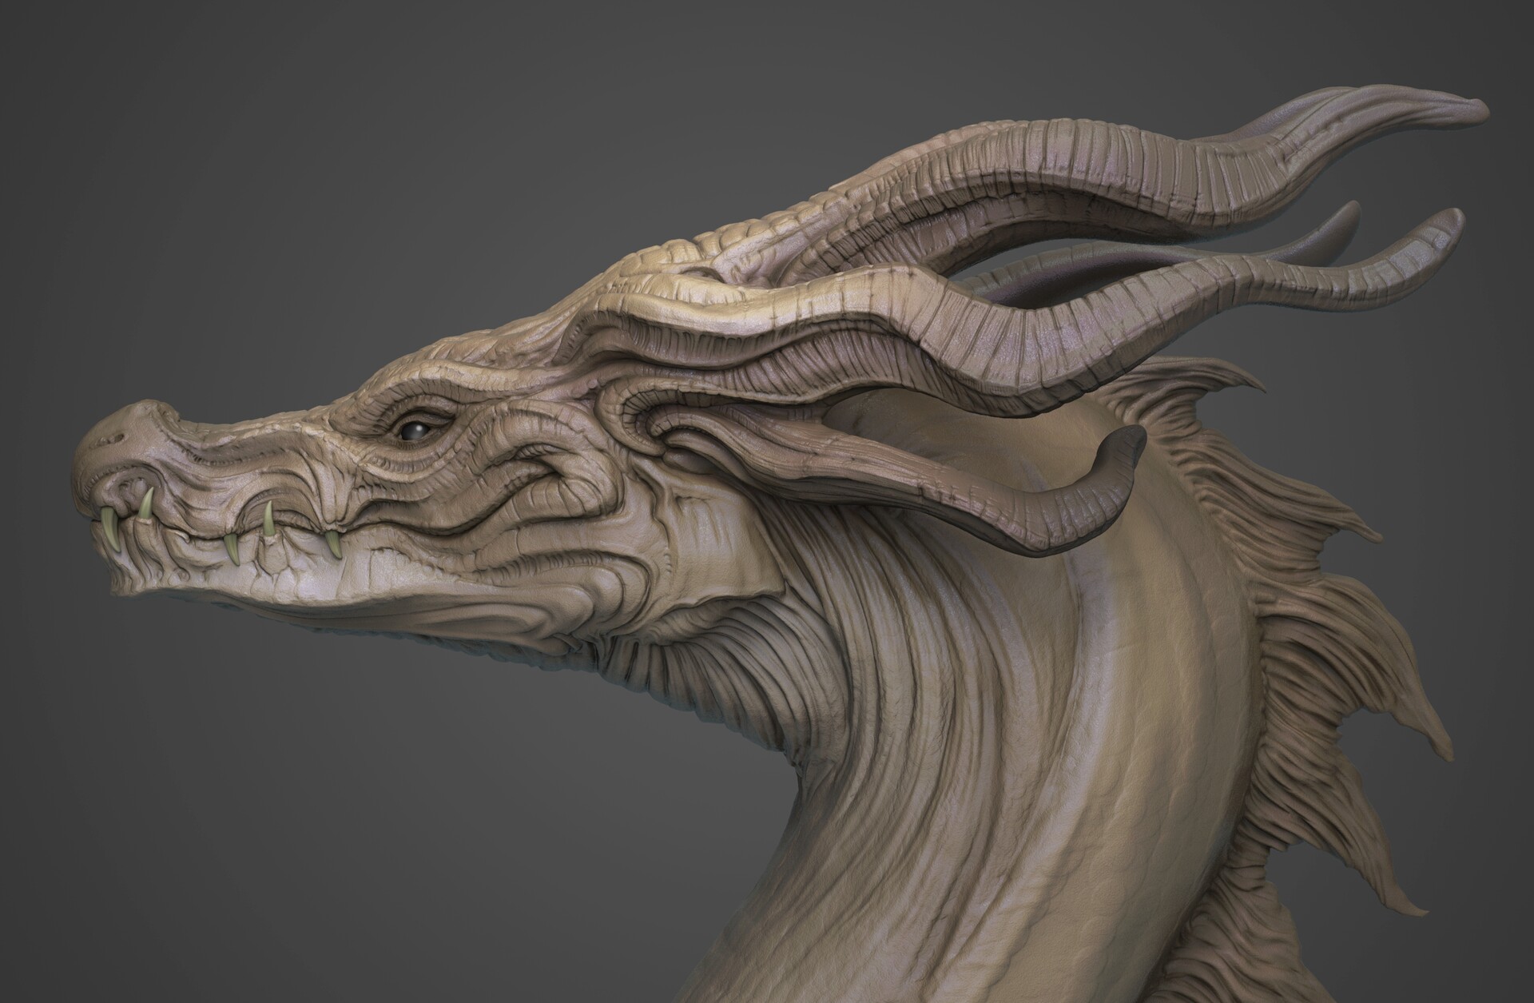Click the rearmost visible tooth near the mouth corner
Image resolution: width=1534 pixels, height=1003 pixels.
[x=335, y=546]
